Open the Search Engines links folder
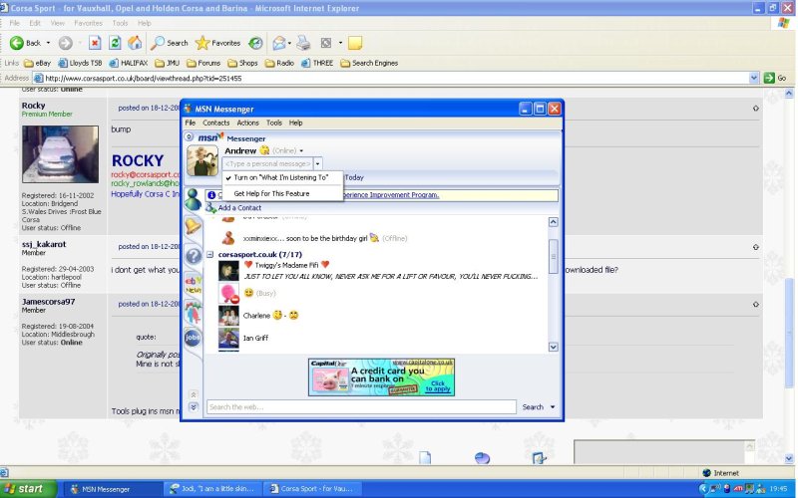The height and width of the screenshot is (498, 798). pos(369,63)
